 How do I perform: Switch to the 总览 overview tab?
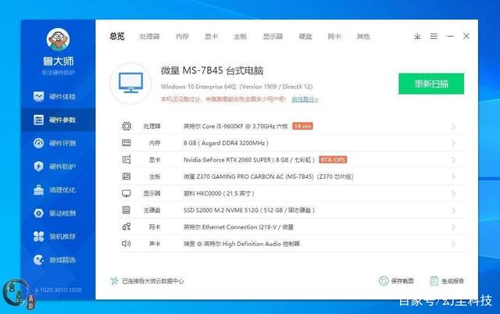117,37
